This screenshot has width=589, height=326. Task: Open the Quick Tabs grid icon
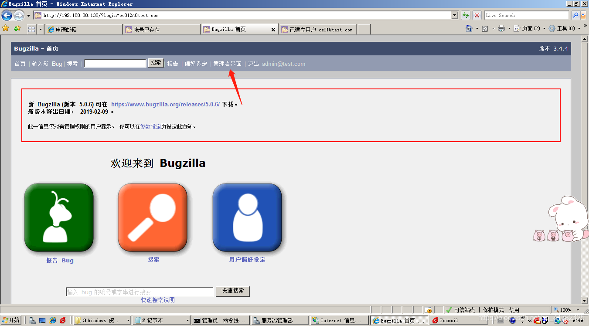(31, 29)
